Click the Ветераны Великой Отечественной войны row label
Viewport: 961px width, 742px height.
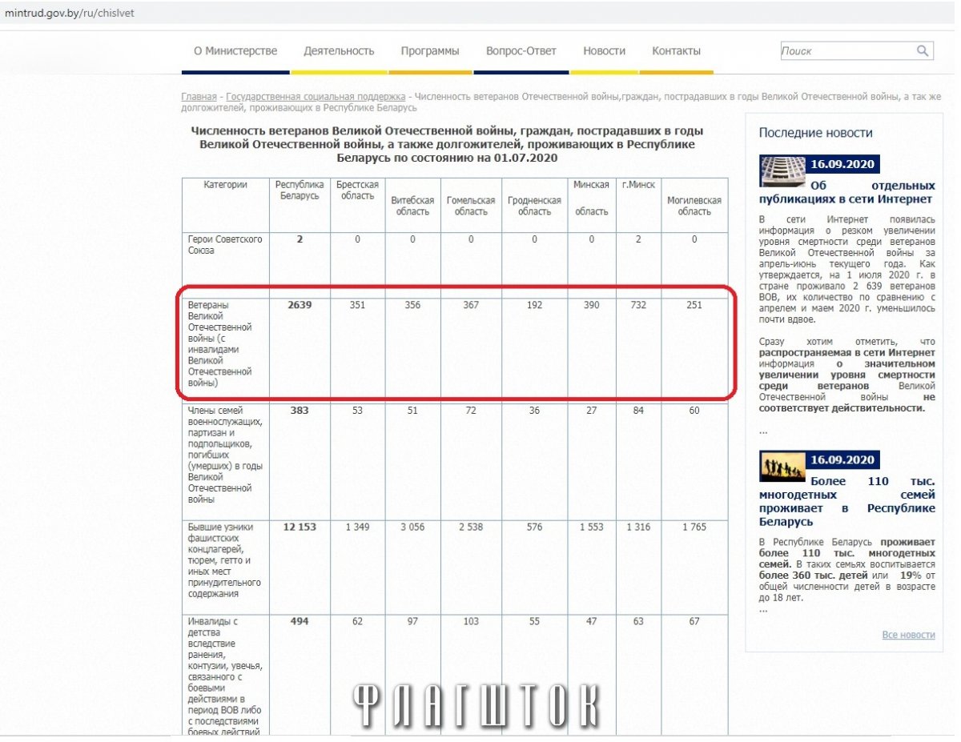pyautogui.click(x=220, y=344)
